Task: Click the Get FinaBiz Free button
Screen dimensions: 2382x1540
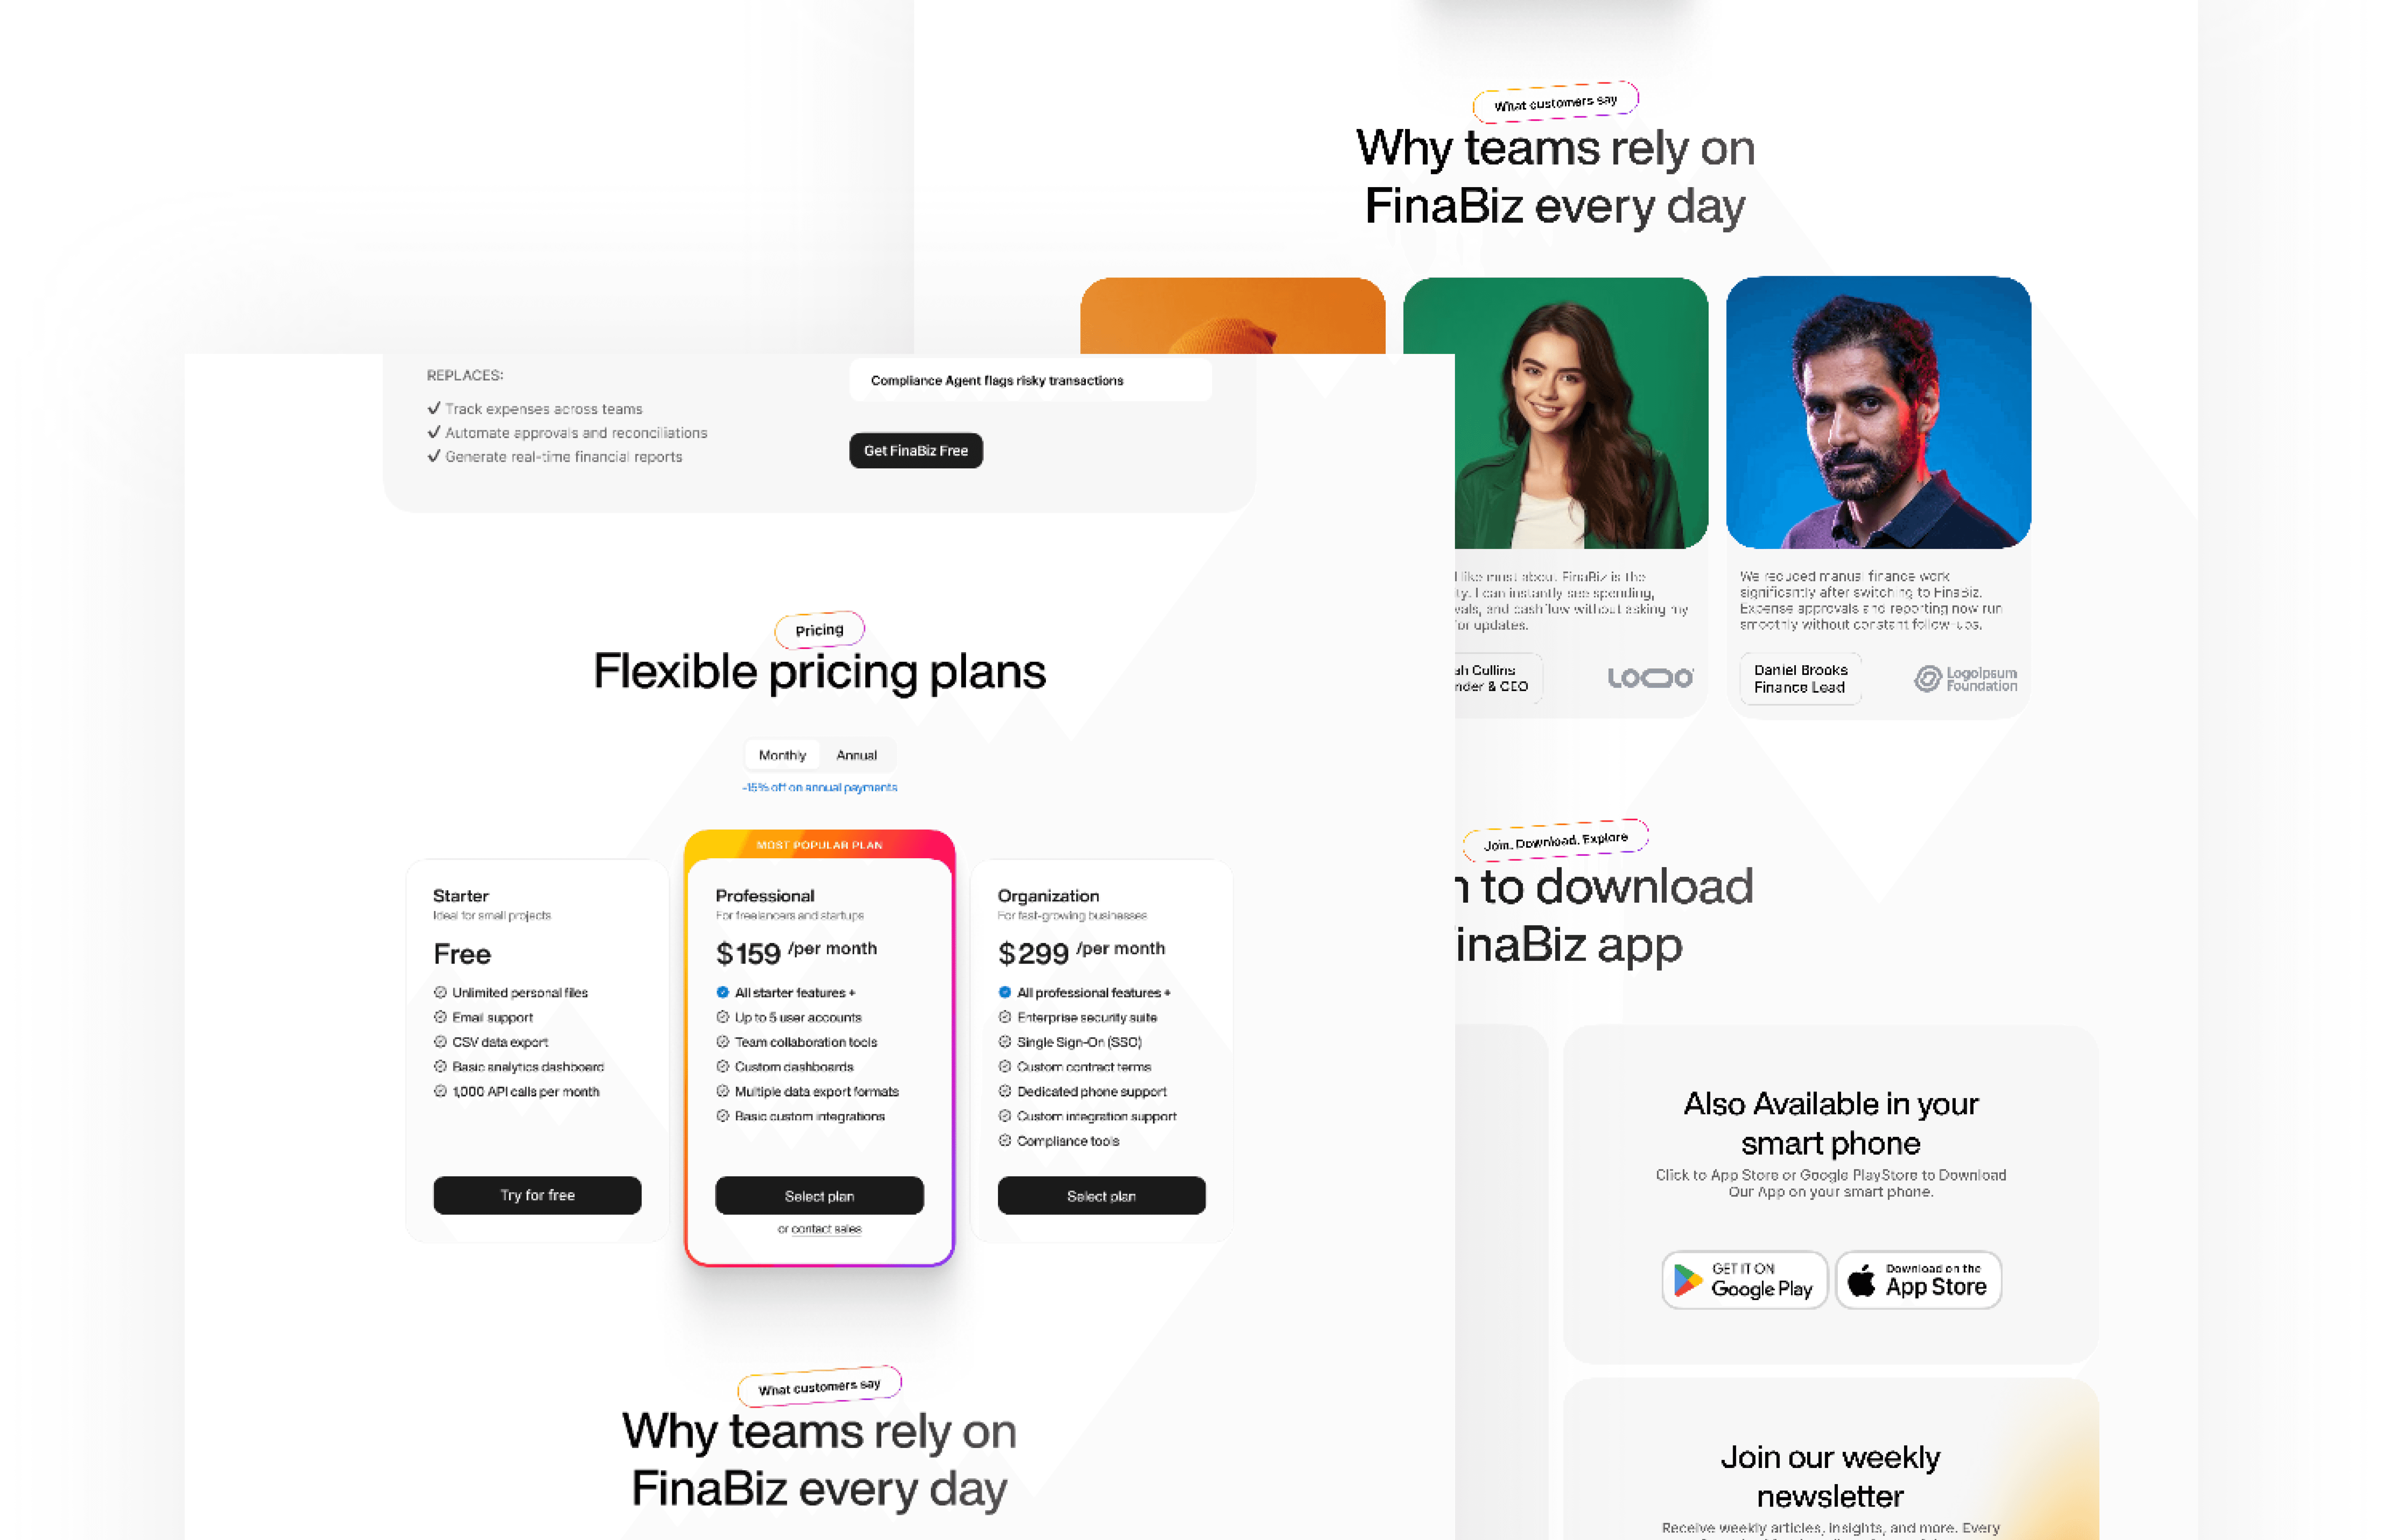Action: (x=916, y=451)
